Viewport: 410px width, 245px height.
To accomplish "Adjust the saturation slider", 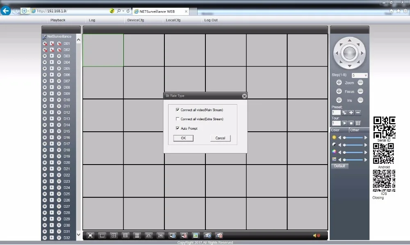I will [353, 152].
